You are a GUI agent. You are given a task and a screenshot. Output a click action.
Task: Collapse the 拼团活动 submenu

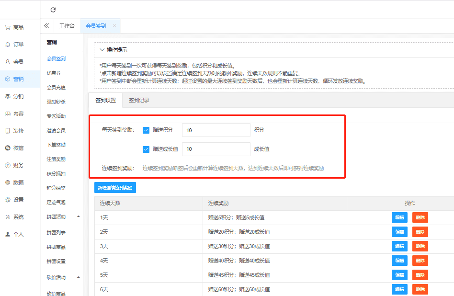click(78, 217)
